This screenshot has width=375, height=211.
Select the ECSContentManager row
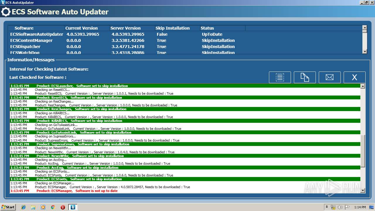coord(185,40)
